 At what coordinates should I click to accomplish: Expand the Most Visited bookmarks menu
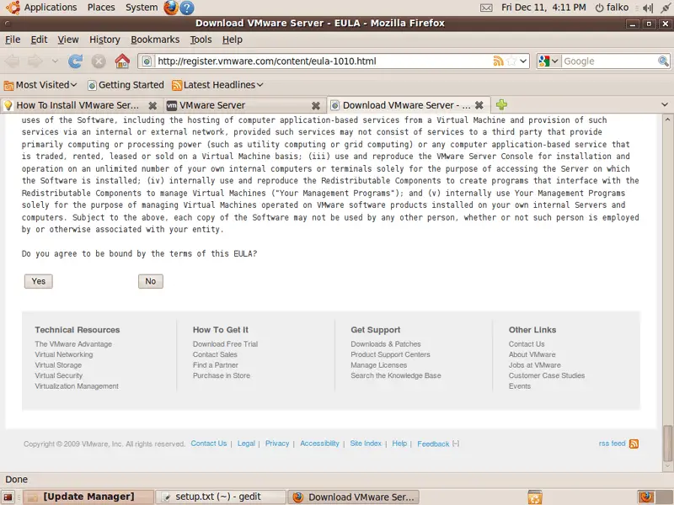[40, 85]
